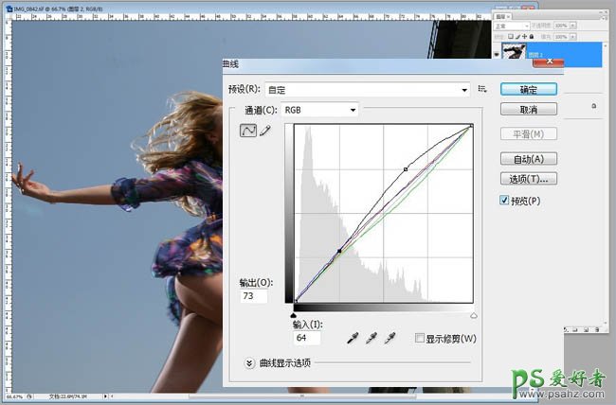
Task: Click the 输出 (Output) value field
Action: click(x=254, y=297)
